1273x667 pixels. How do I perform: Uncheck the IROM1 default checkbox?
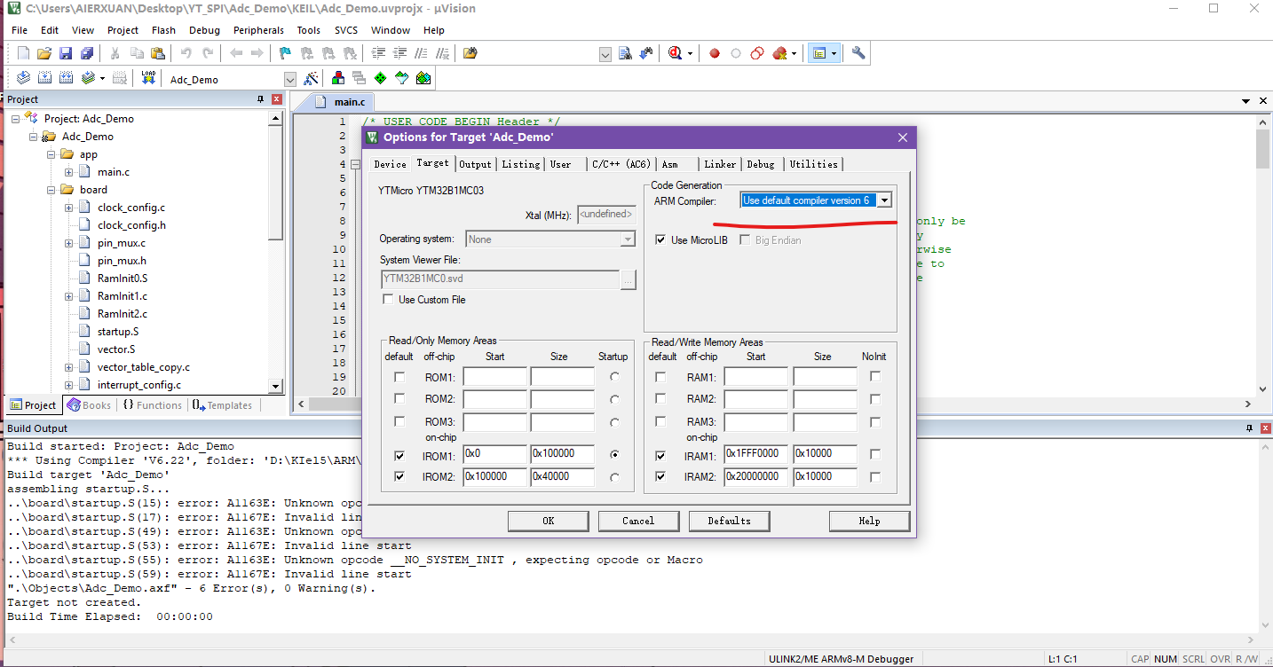pyautogui.click(x=399, y=455)
